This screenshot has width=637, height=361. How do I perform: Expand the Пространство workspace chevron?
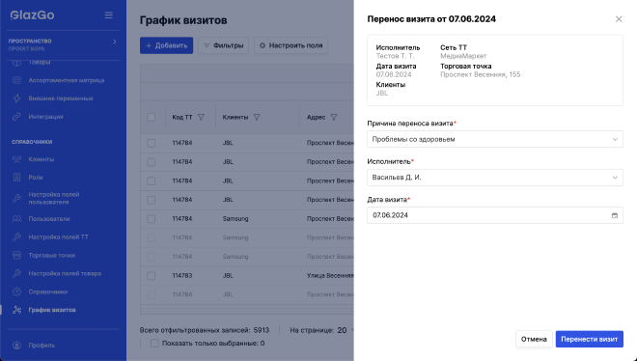115,42
